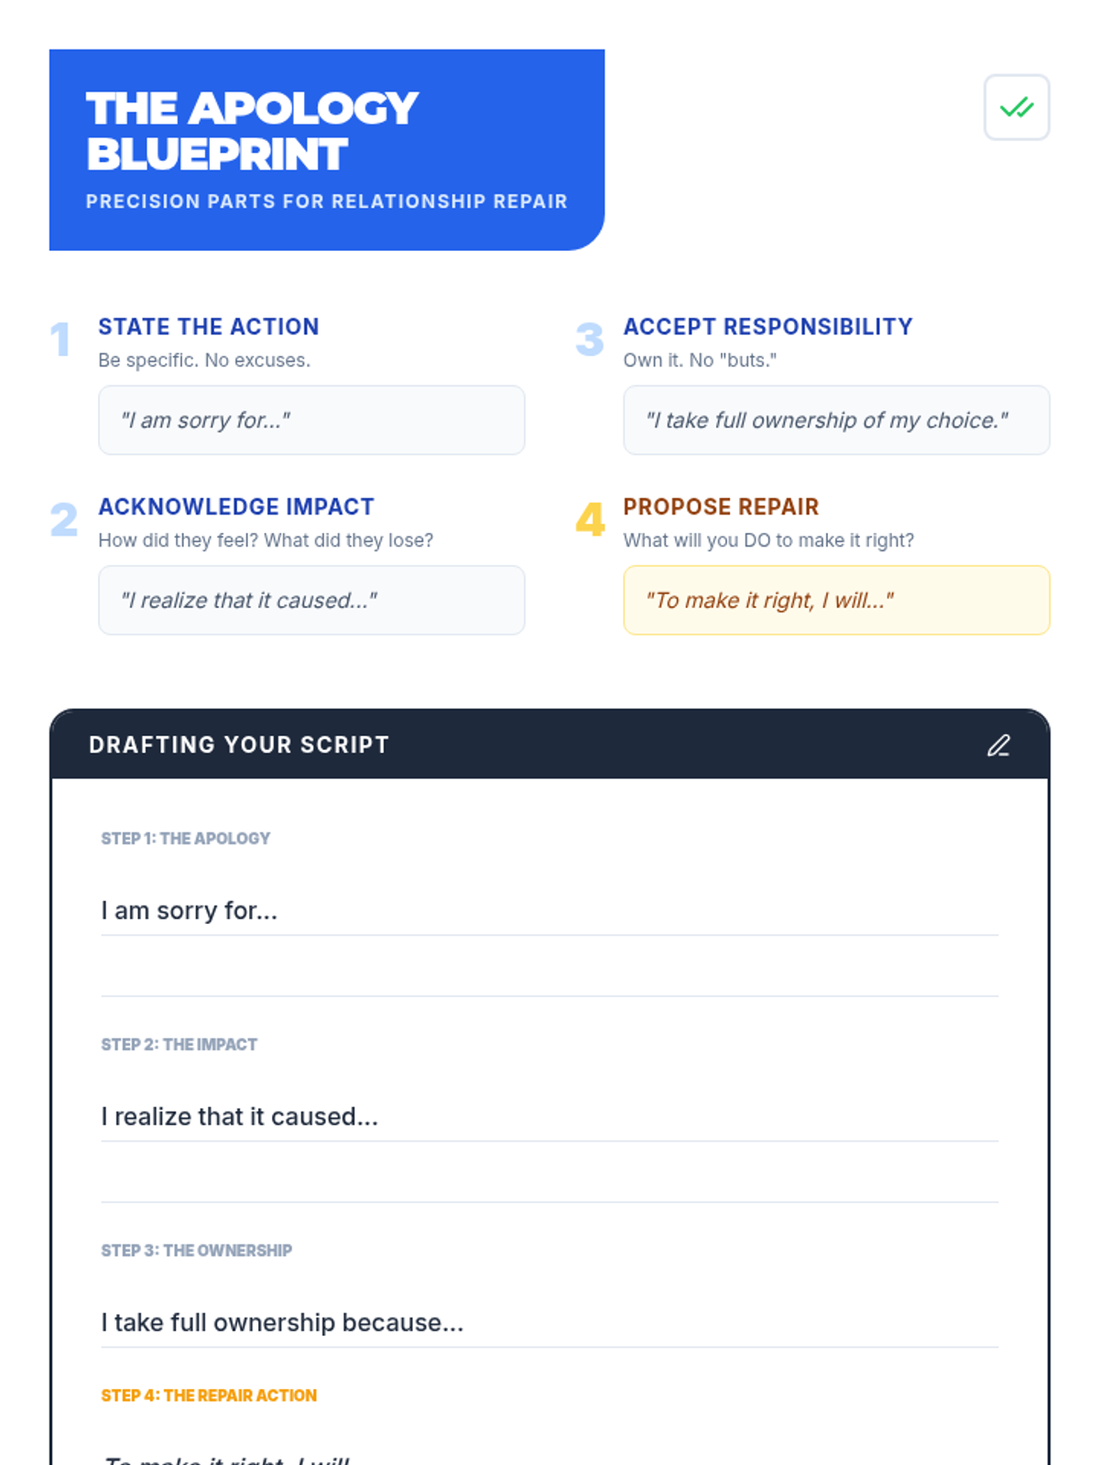Click the Propose Repair heading
1099x1465 pixels.
pyautogui.click(x=721, y=506)
